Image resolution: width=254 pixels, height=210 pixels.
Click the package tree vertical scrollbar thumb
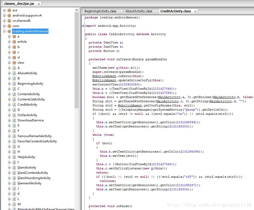[76, 60]
